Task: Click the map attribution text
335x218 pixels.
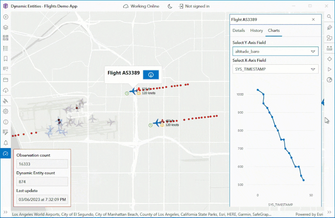Action: click(x=142, y=214)
